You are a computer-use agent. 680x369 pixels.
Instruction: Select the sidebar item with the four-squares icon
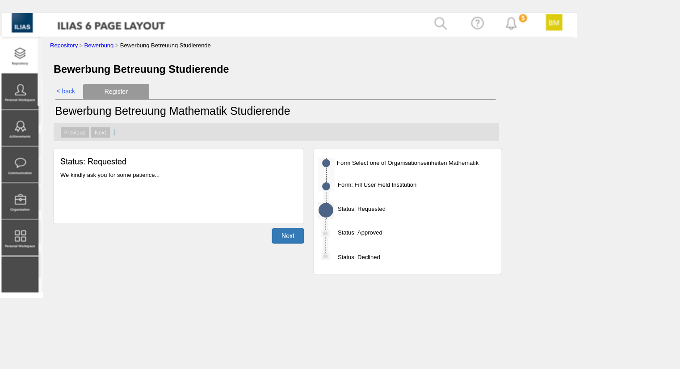[x=20, y=238]
